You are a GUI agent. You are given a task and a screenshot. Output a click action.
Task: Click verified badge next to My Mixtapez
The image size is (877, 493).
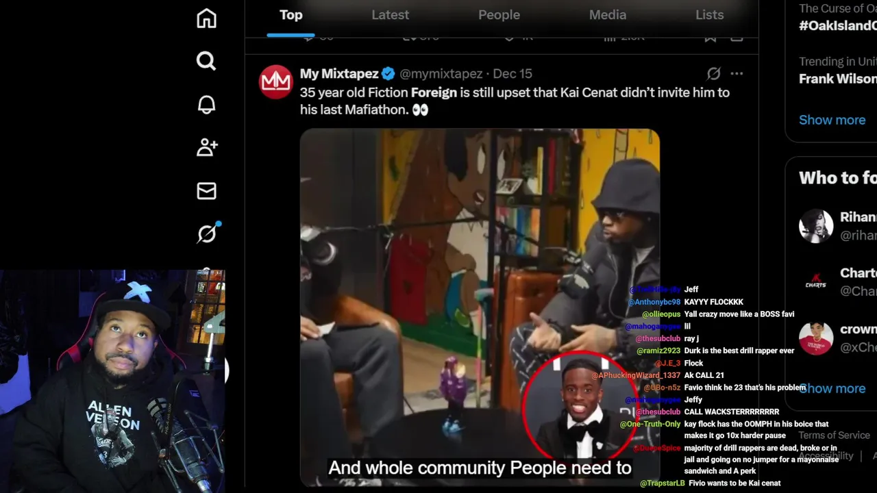pyautogui.click(x=388, y=73)
